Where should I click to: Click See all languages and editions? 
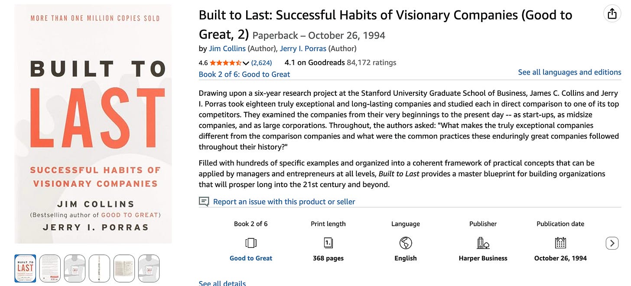569,72
